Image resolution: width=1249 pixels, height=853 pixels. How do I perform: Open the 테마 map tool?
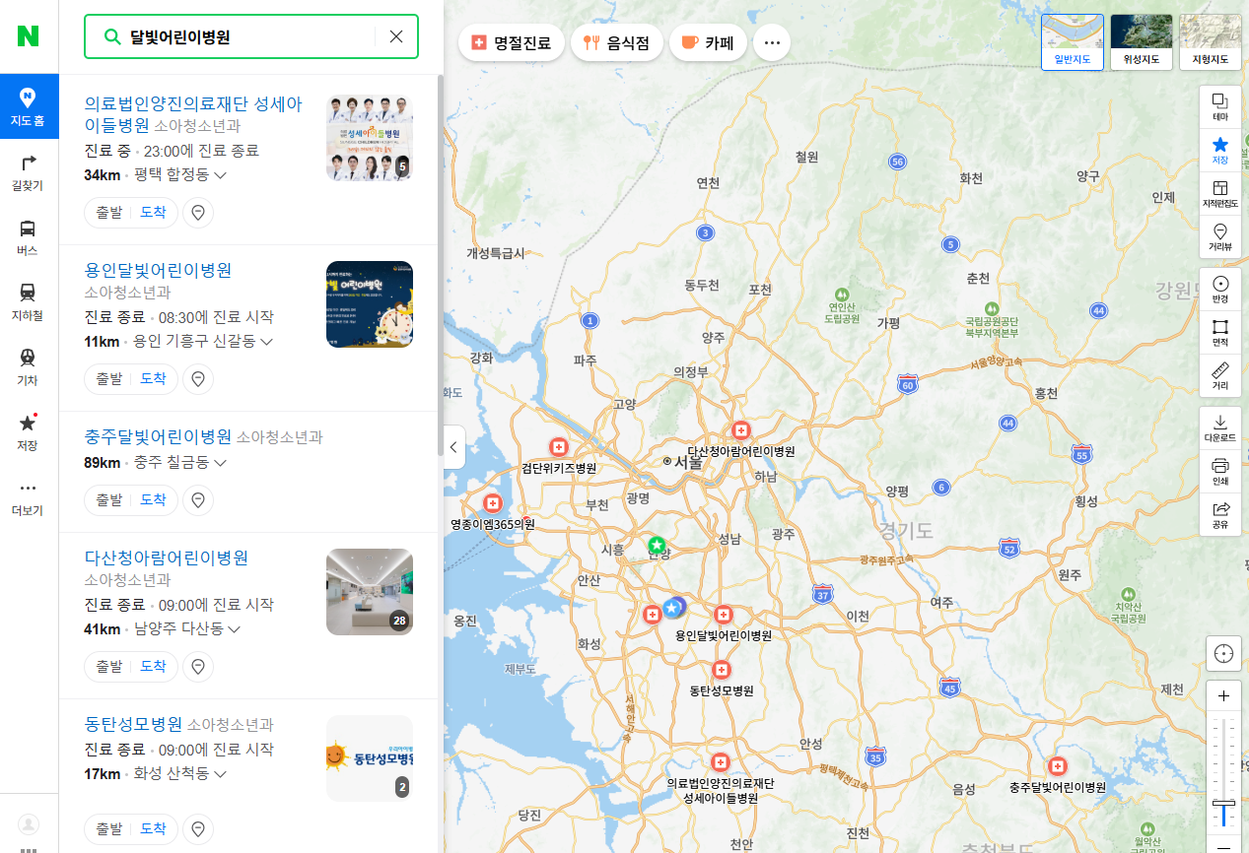(x=1220, y=107)
